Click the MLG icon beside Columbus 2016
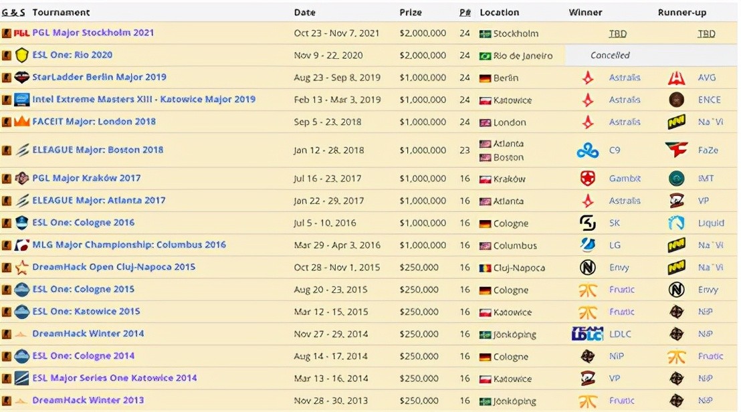The image size is (741, 412). [x=22, y=245]
